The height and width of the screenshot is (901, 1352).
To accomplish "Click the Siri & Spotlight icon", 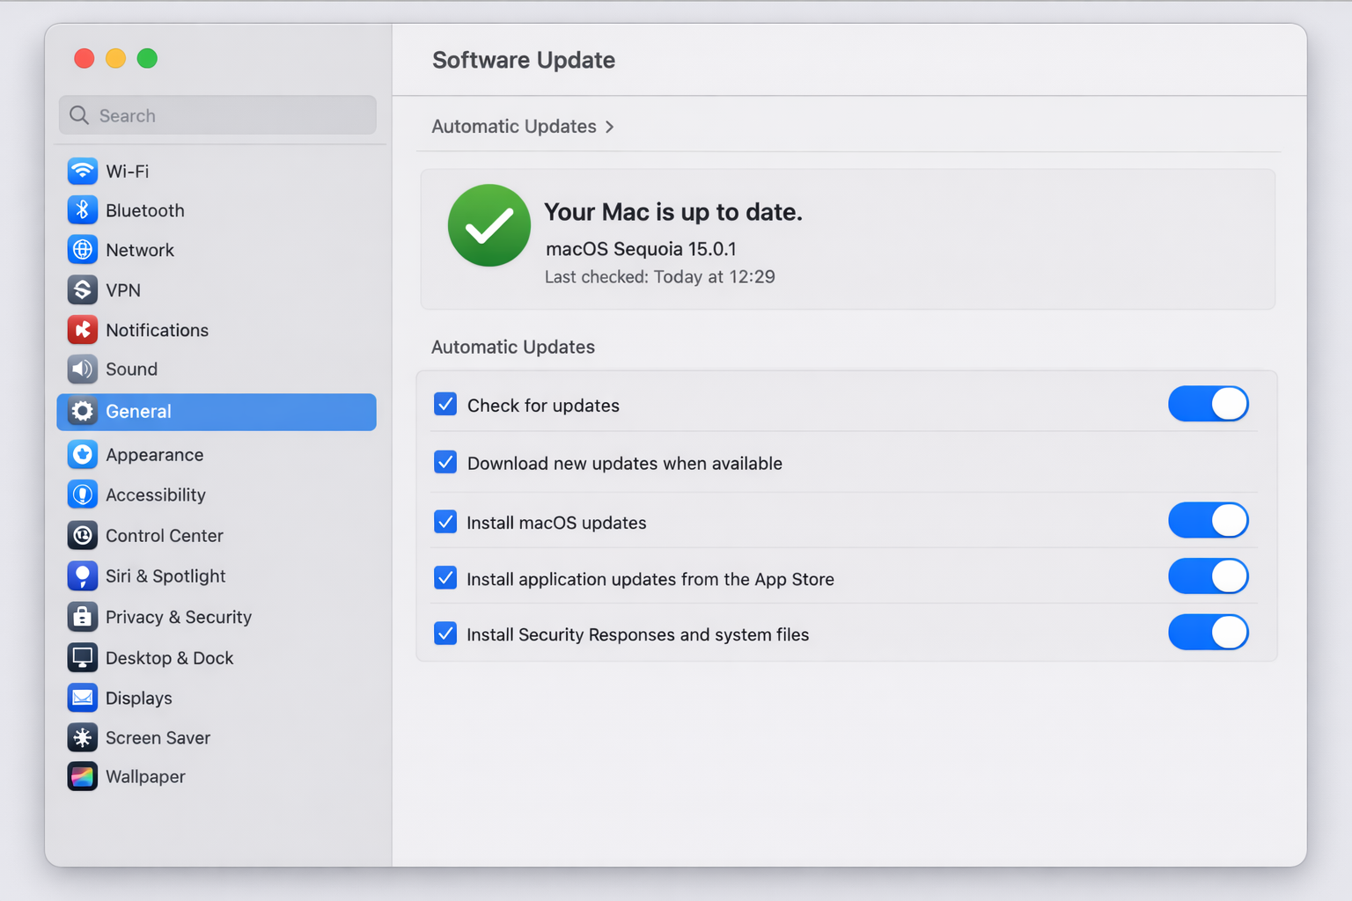I will (83, 576).
